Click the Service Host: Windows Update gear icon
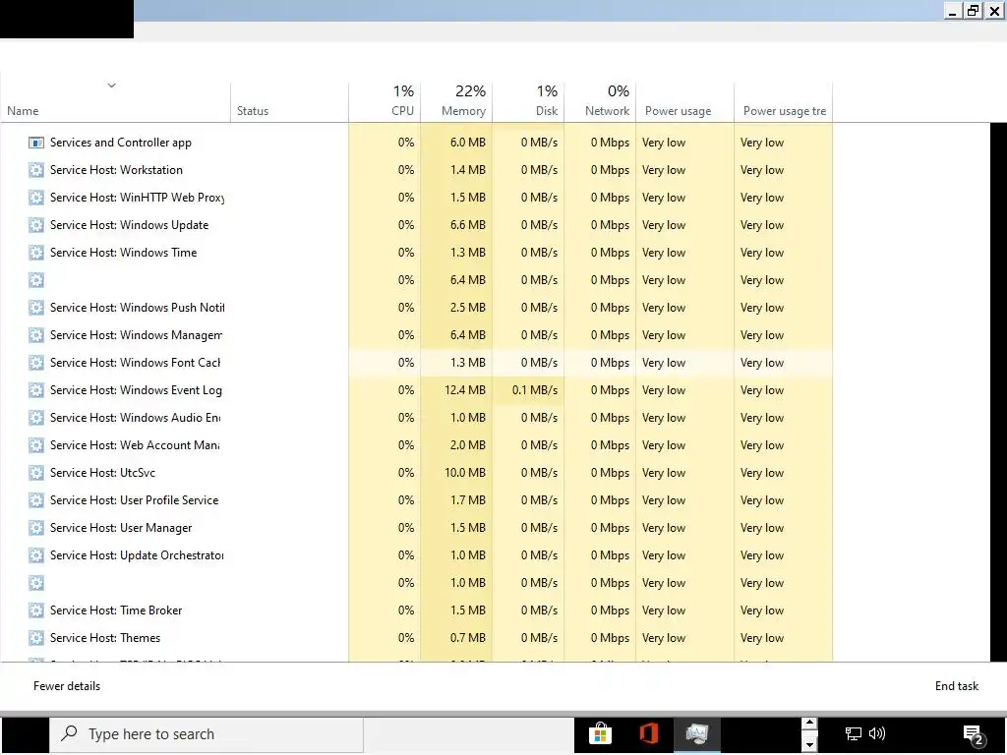The width and height of the screenshot is (1007, 755). pos(36,225)
